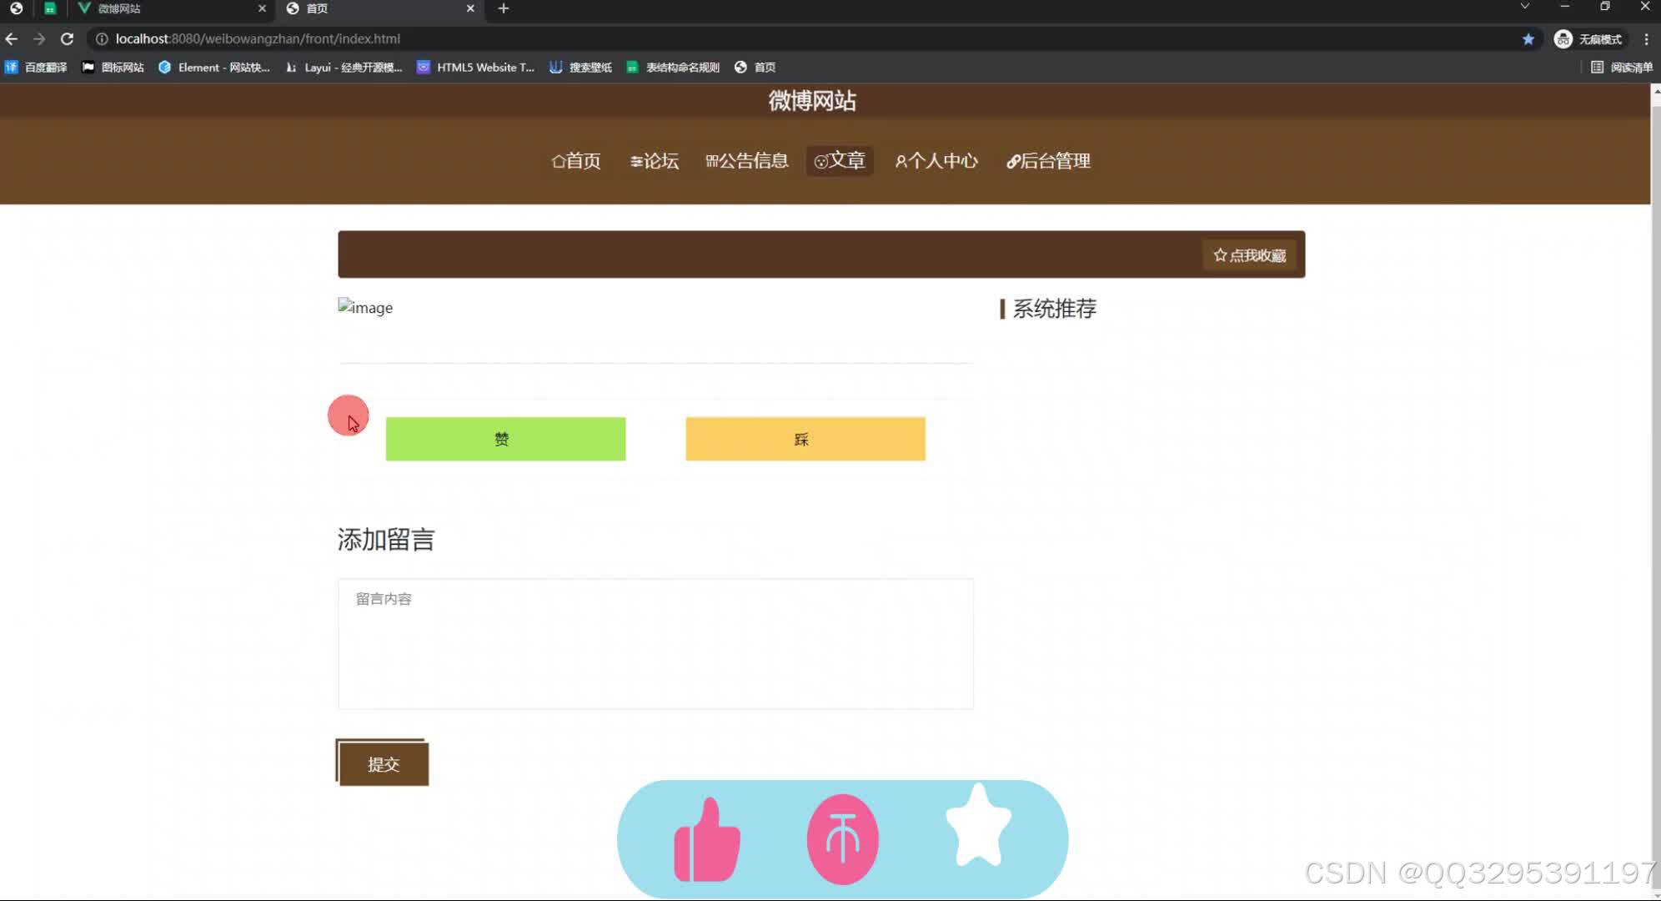Bookmark page using the blue star icon
Viewport: 1661px width, 901px height.
pos(1528,39)
